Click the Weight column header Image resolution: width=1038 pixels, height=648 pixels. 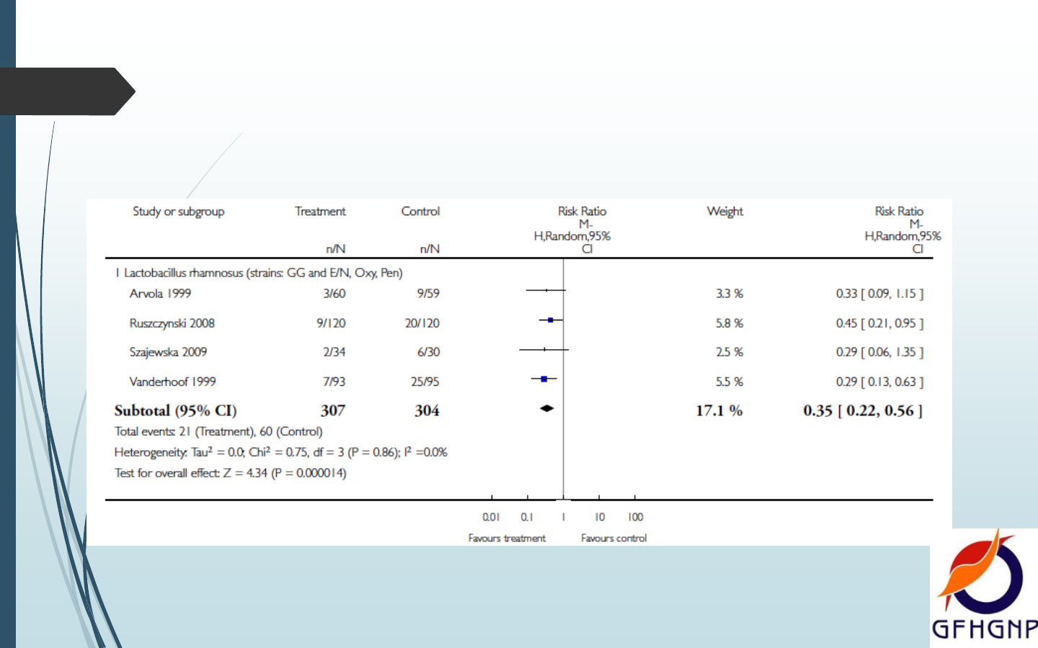(724, 212)
